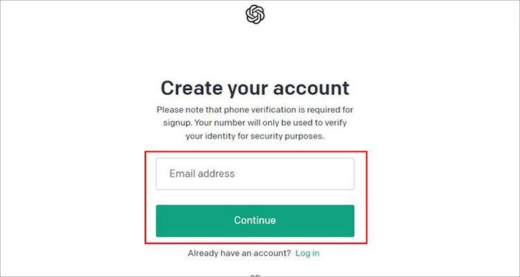The width and height of the screenshot is (520, 277).
Task: Click the "required for" words in the notice
Action: pos(328,109)
